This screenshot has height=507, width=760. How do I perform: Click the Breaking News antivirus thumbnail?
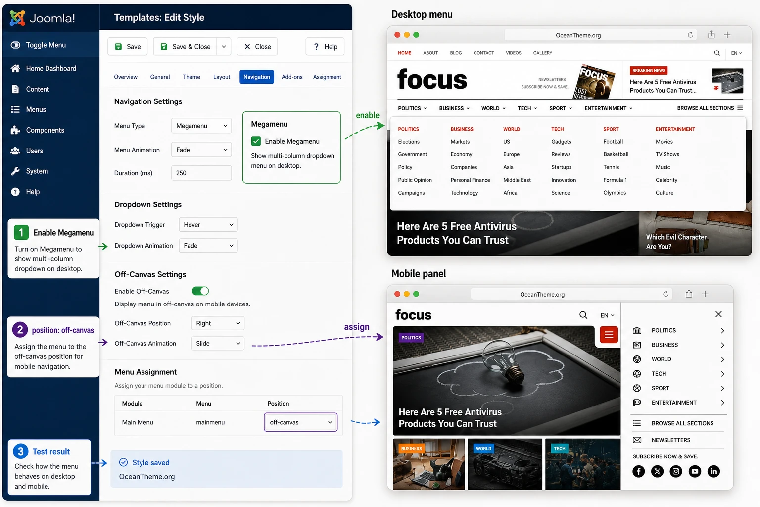tap(727, 81)
